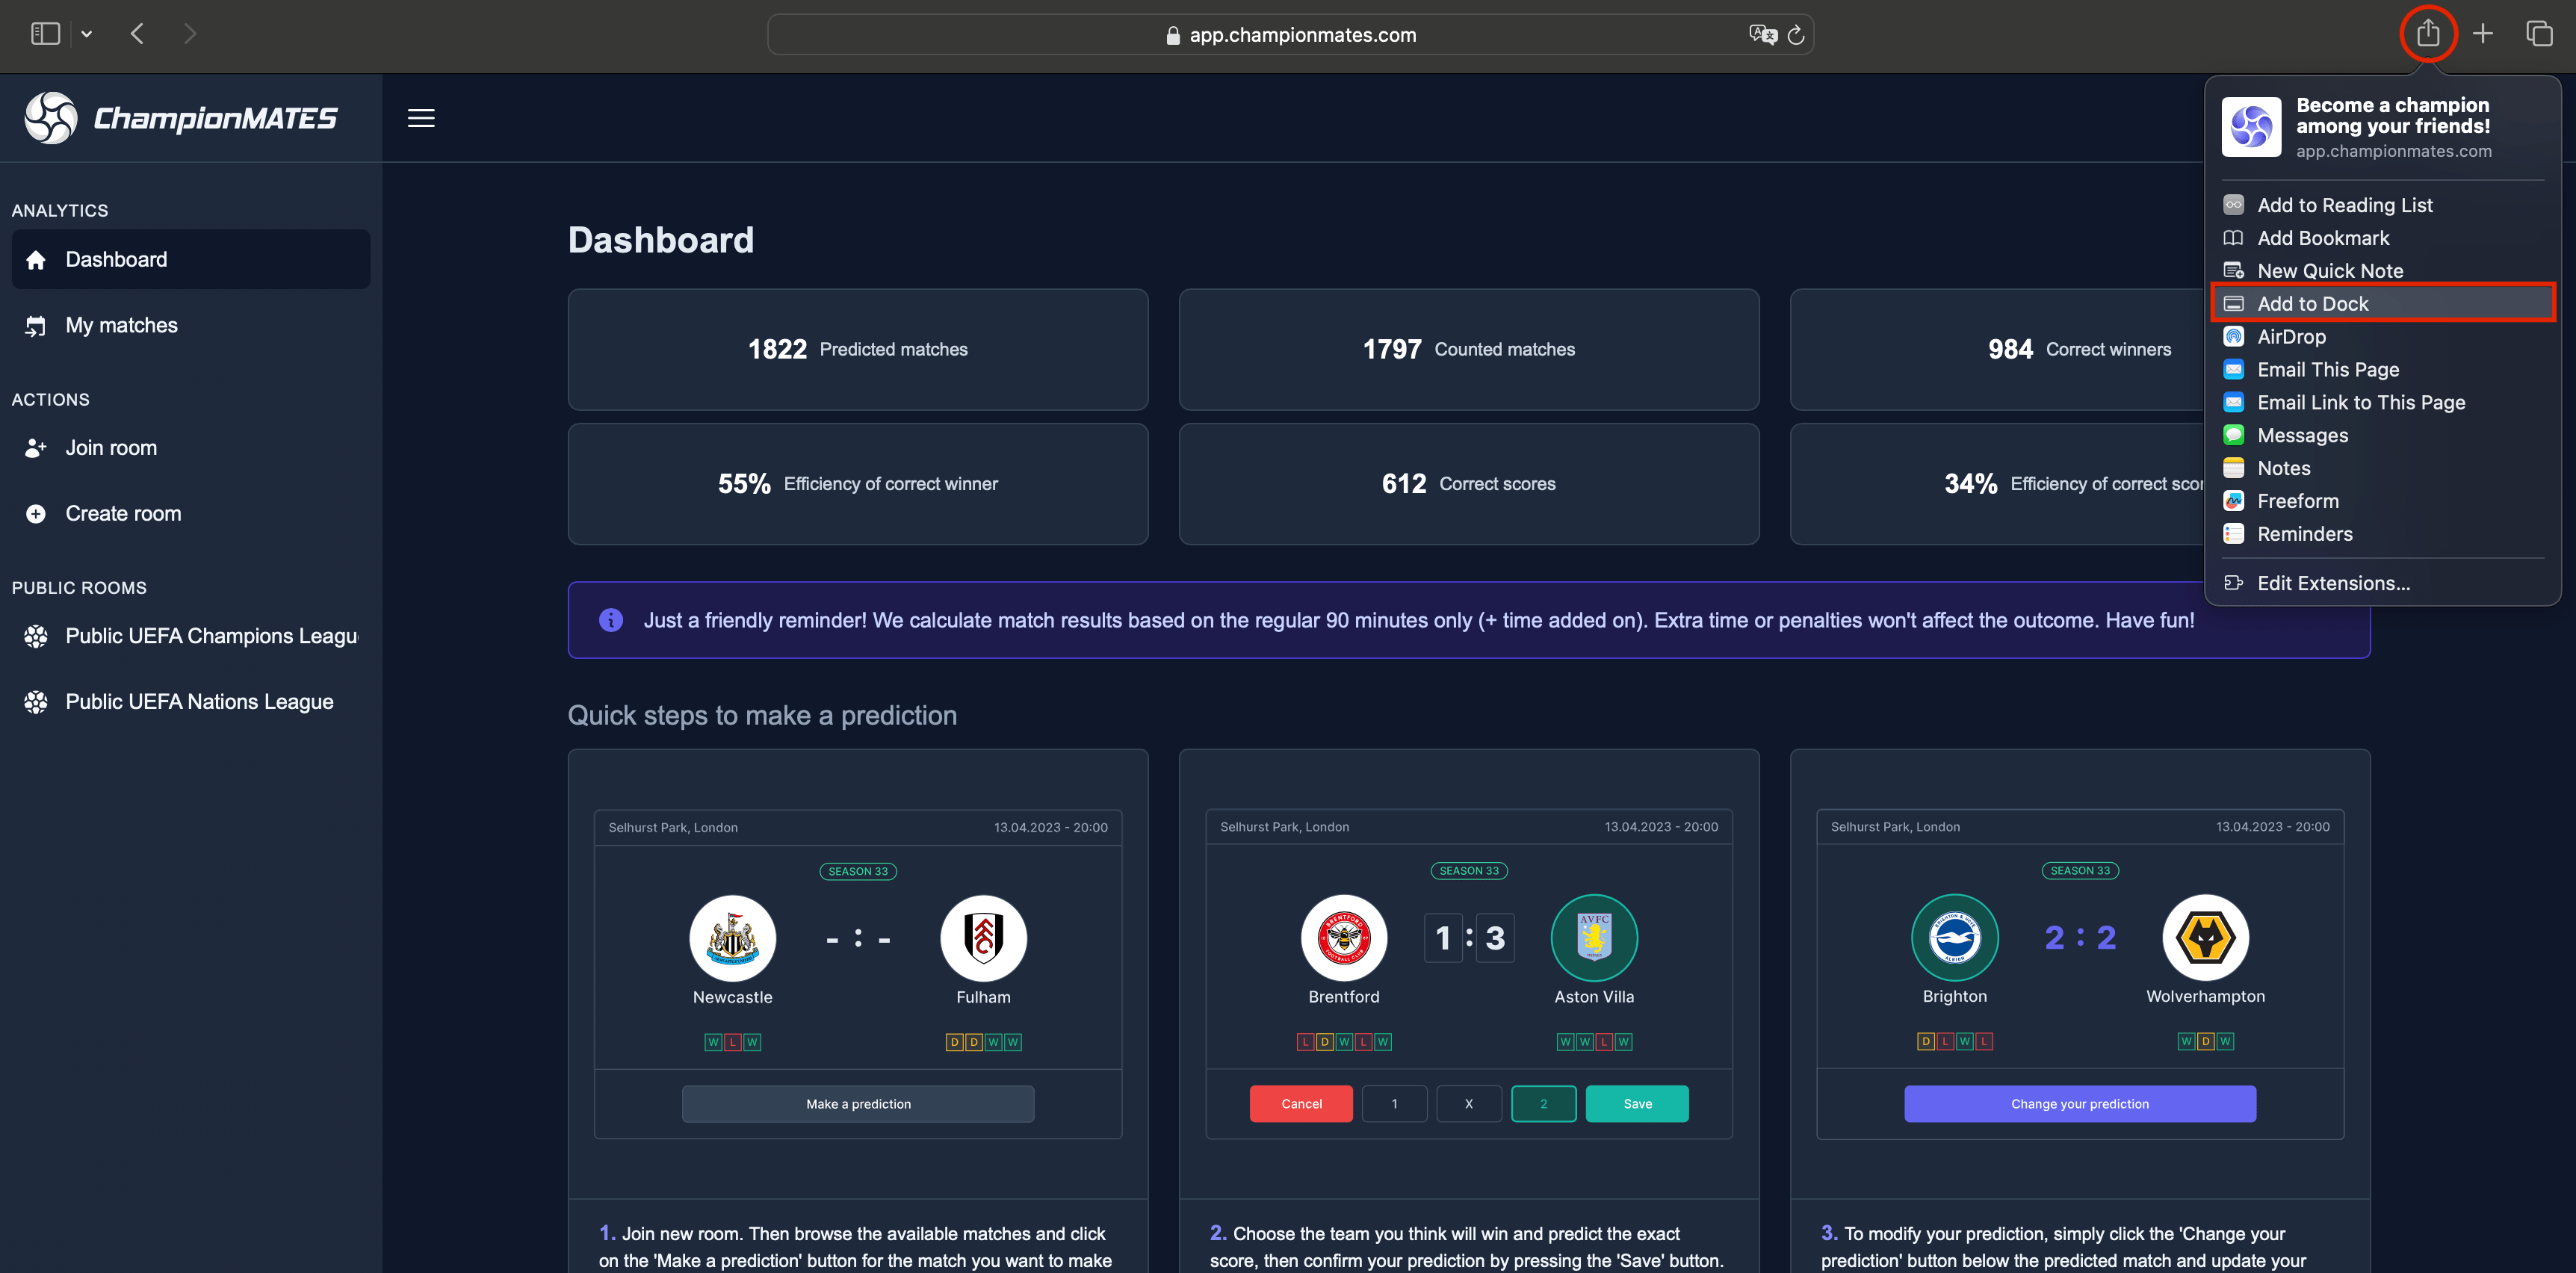Toggle the Safari sidebar icon
This screenshot has height=1273, width=2576.
pos(45,34)
